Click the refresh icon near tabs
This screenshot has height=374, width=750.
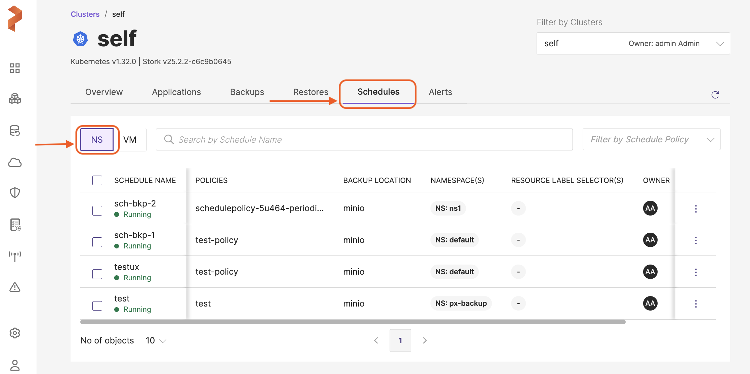click(715, 95)
